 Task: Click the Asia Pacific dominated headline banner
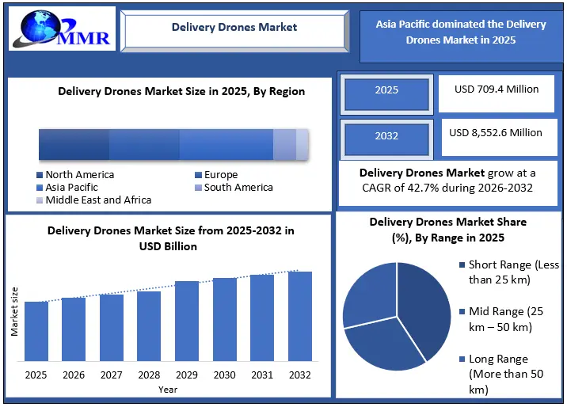460,32
